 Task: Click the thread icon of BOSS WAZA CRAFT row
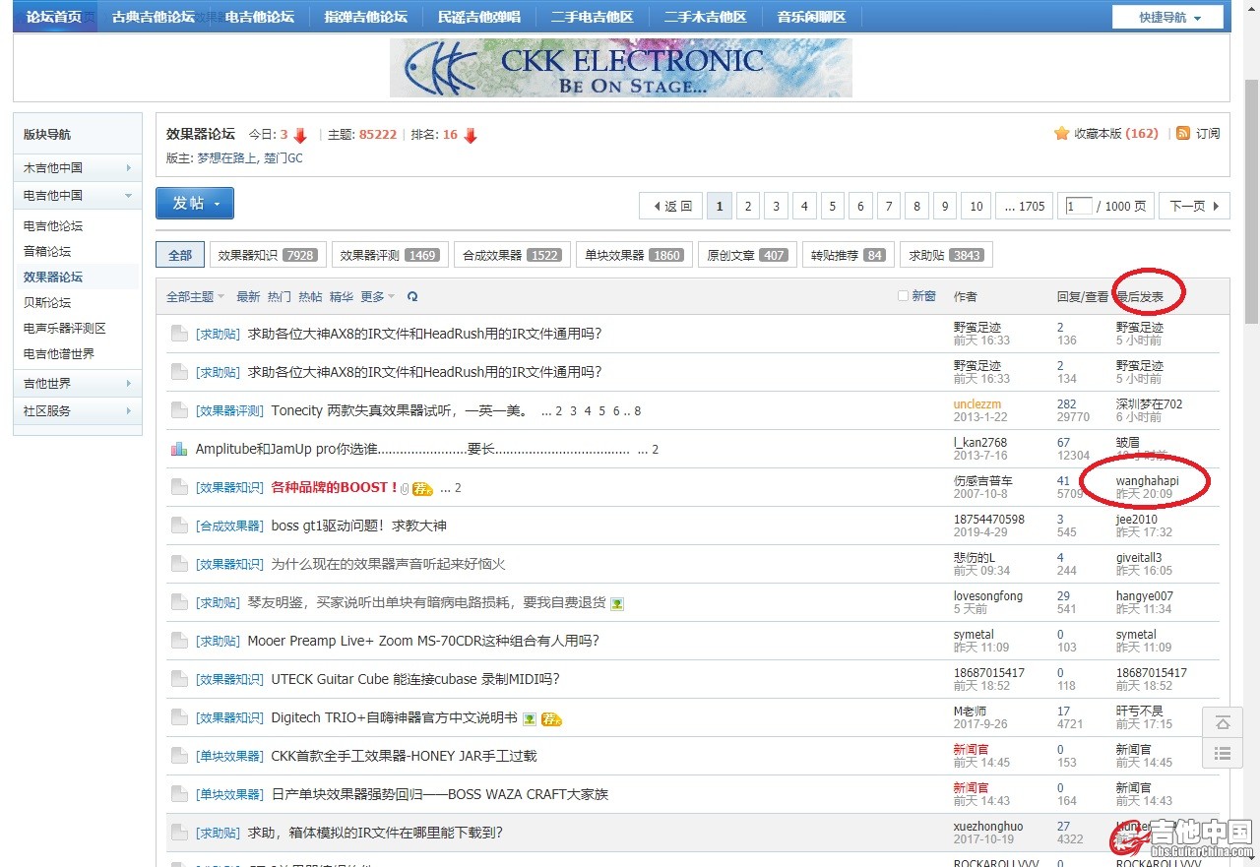point(178,794)
